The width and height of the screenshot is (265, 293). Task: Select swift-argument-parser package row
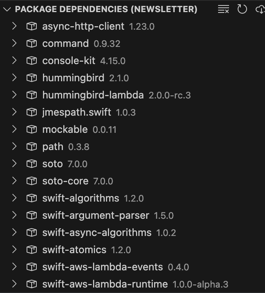pos(96,215)
